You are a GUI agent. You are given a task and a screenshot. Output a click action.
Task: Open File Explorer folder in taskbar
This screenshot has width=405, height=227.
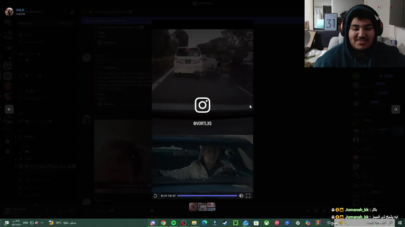(194, 223)
